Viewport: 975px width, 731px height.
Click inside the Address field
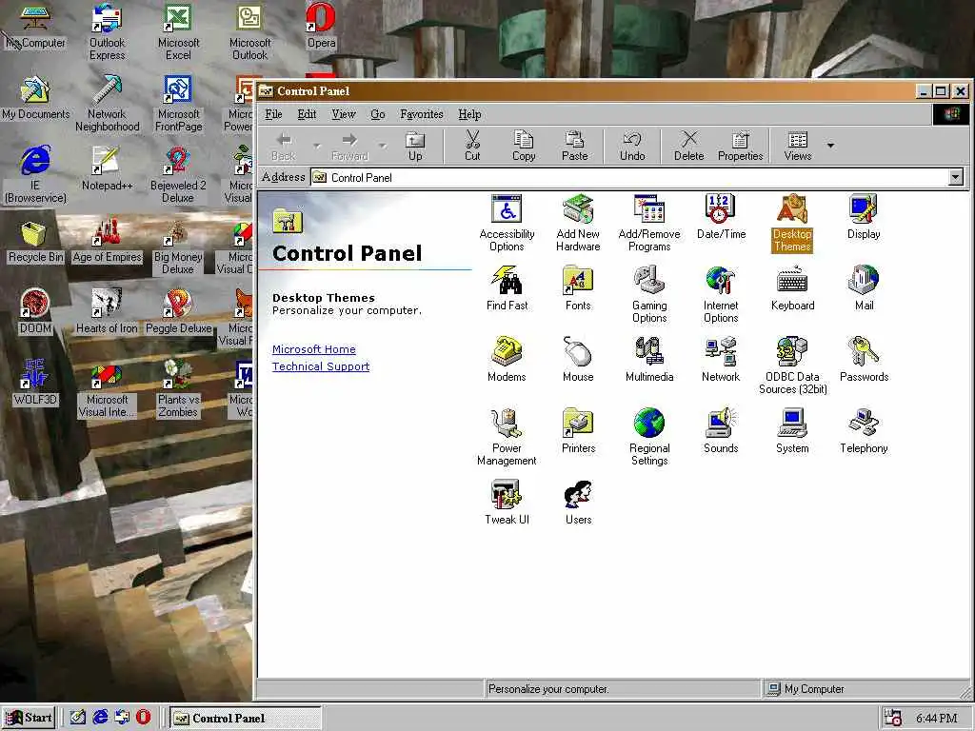tap(629, 177)
